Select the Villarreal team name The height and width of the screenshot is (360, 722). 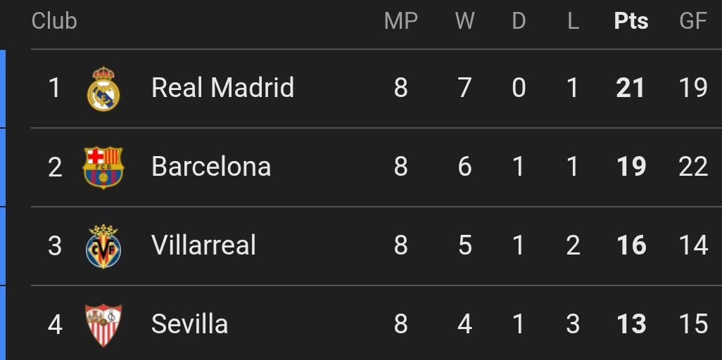[204, 245]
